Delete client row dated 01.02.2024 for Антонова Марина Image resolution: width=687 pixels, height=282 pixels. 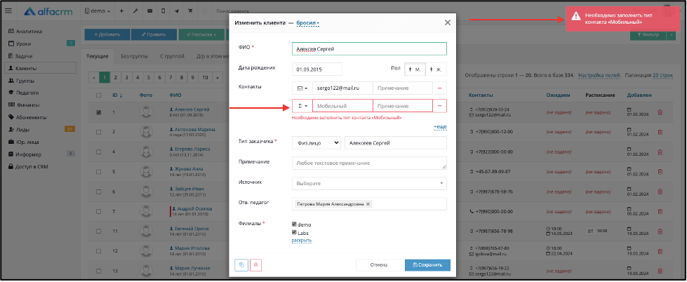coord(660,132)
